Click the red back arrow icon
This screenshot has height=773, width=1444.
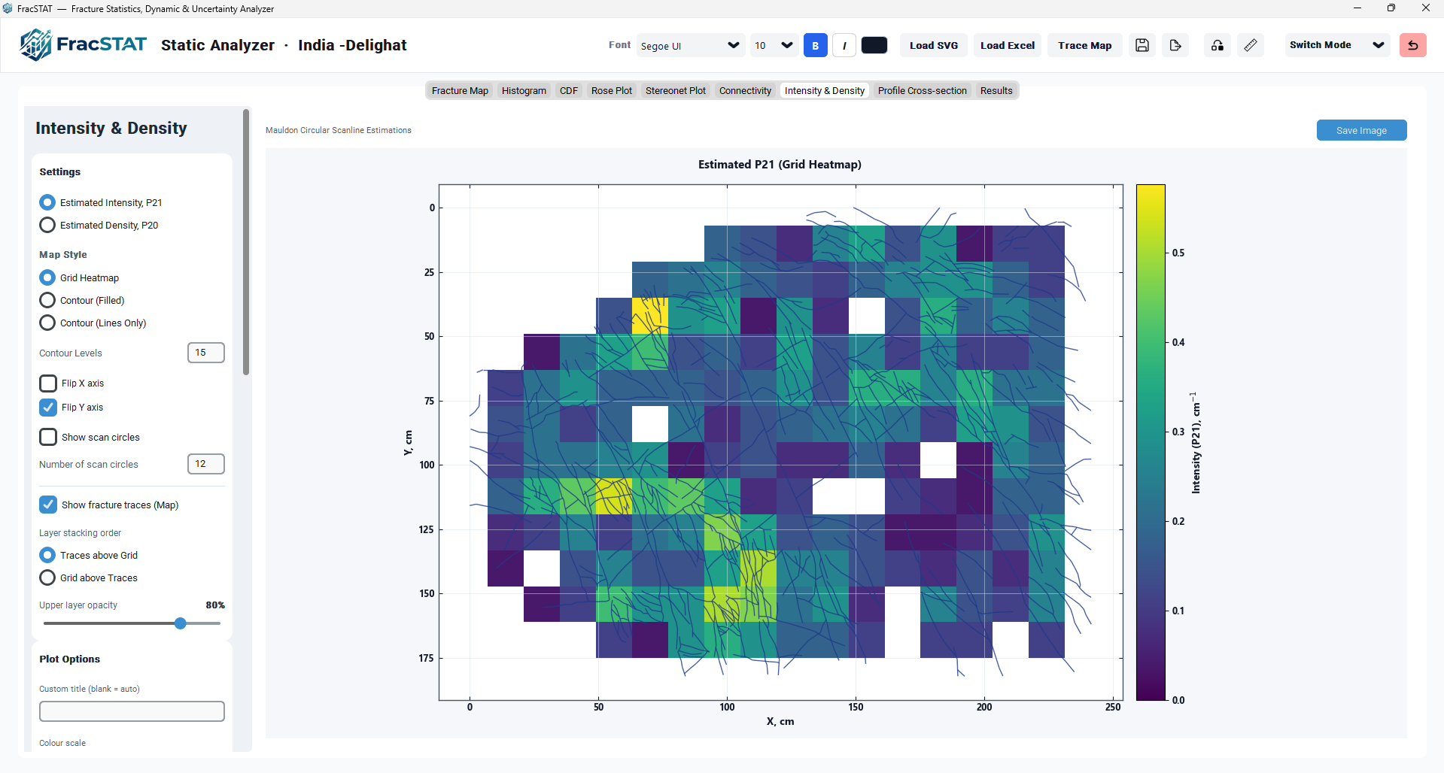click(1413, 45)
